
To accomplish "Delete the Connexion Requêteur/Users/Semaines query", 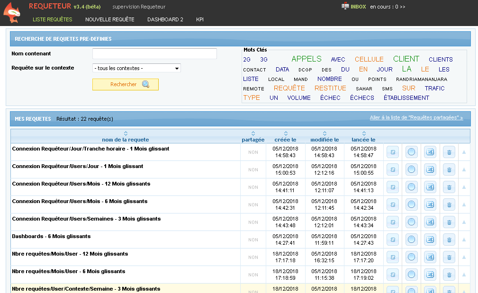I will coord(449,222).
